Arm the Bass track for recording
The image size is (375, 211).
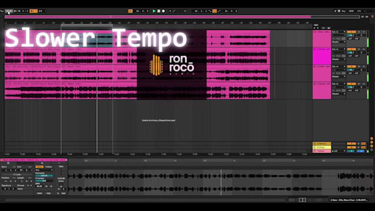pos(363,32)
